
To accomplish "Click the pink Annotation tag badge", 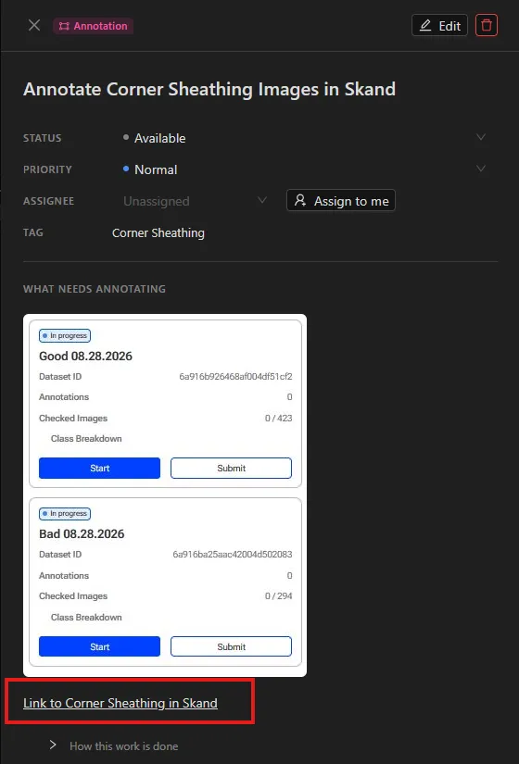I will [x=94, y=26].
